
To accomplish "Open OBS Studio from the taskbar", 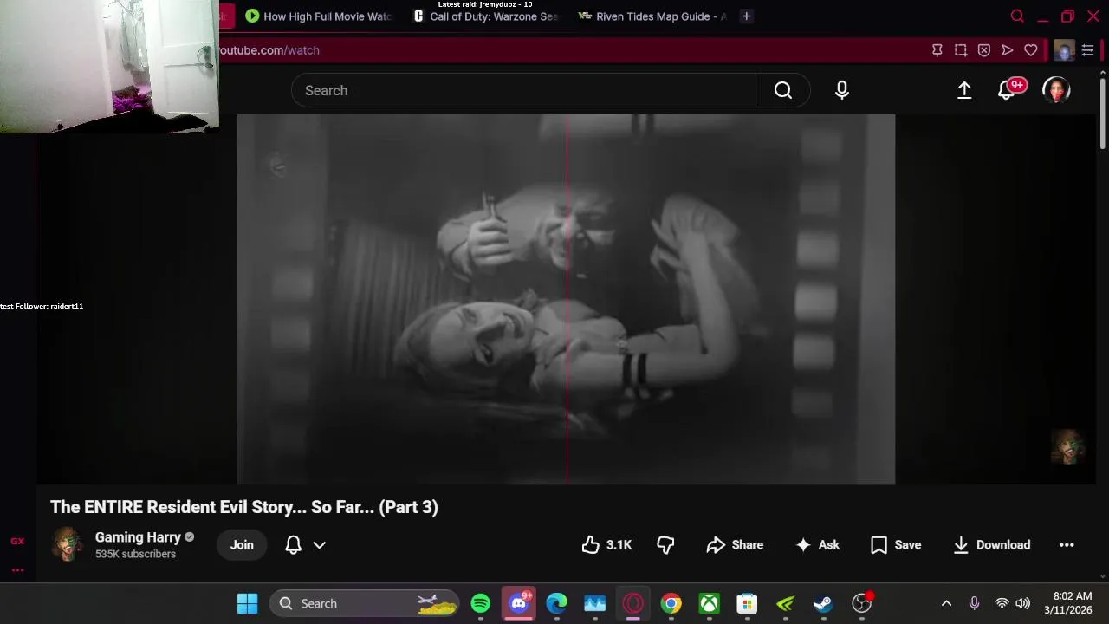I will pos(861,603).
